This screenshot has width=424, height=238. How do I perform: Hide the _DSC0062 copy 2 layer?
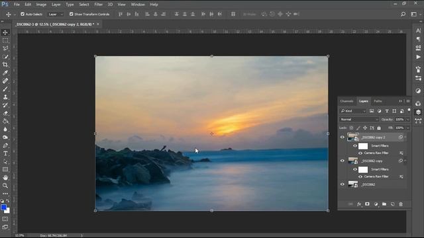[x=343, y=137]
